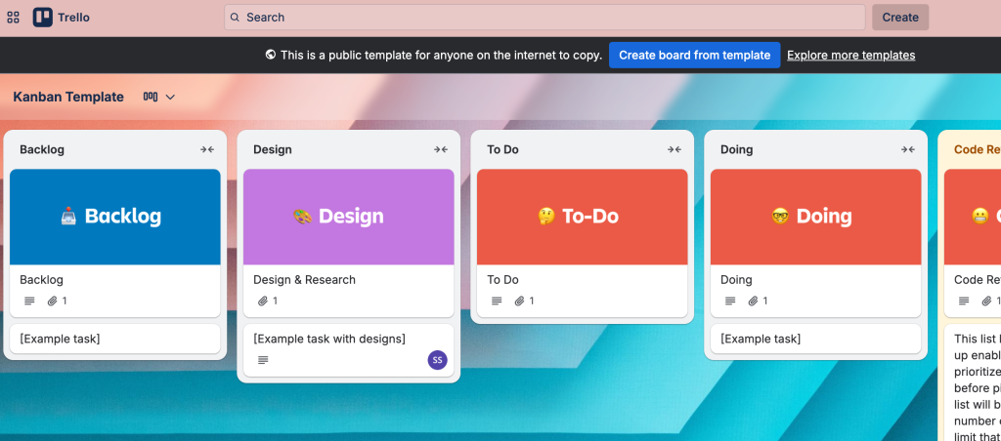Image resolution: width=1001 pixels, height=441 pixels.
Task: Open the [Example task with designs] card
Action: 329,339
